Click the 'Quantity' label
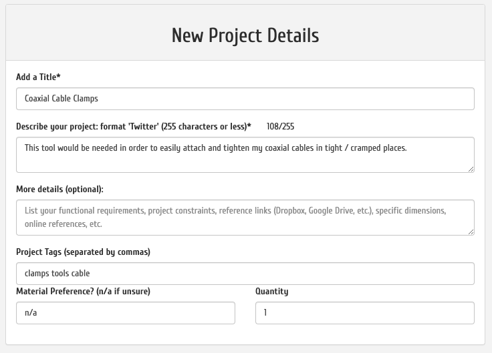492x353 pixels. point(271,292)
